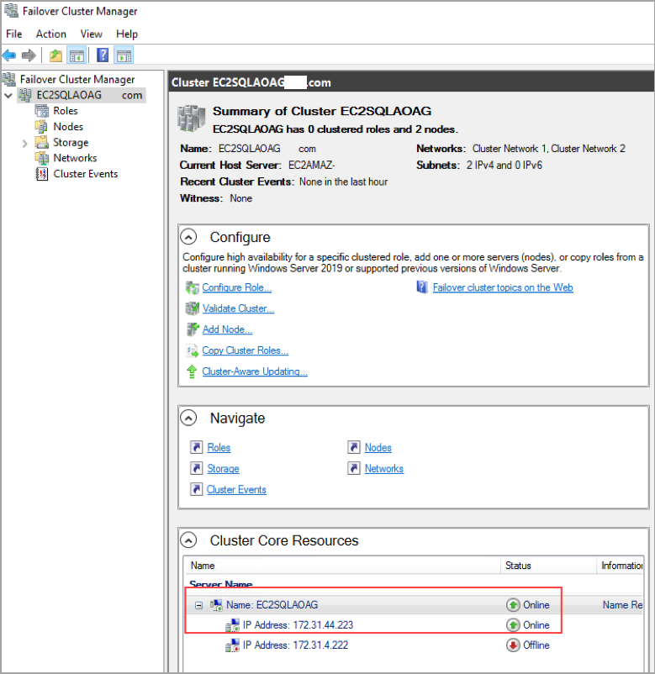This screenshot has height=674, width=655.
Task: Open the Action menu
Action: click(x=50, y=34)
